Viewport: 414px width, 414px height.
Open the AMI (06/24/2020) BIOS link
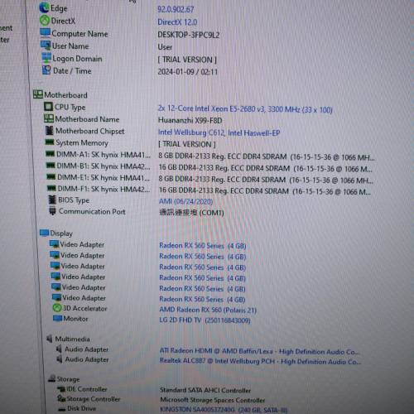(x=185, y=201)
